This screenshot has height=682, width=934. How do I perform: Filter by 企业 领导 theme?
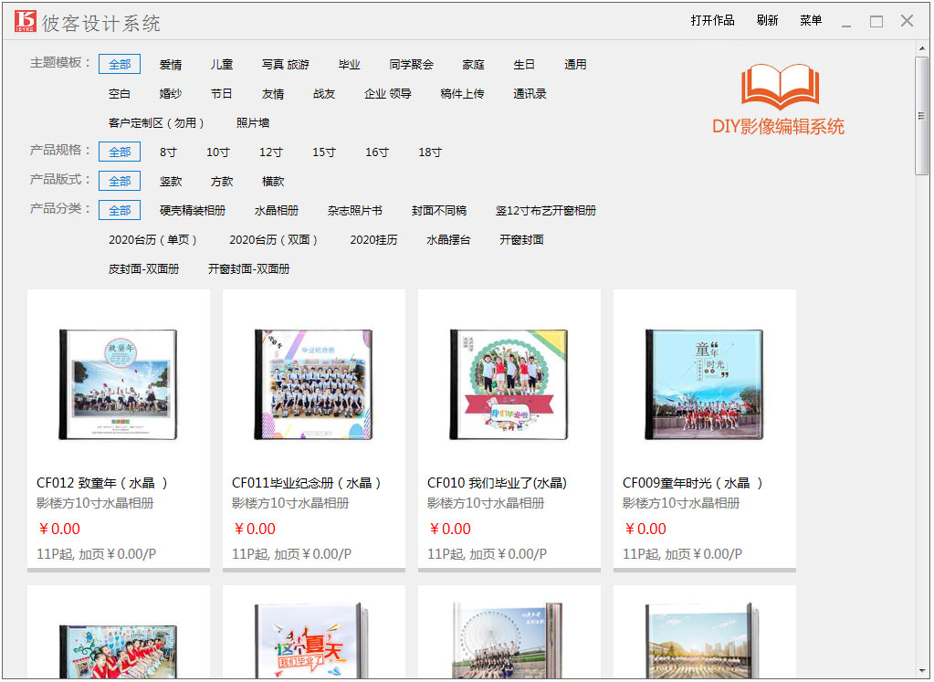coord(388,93)
